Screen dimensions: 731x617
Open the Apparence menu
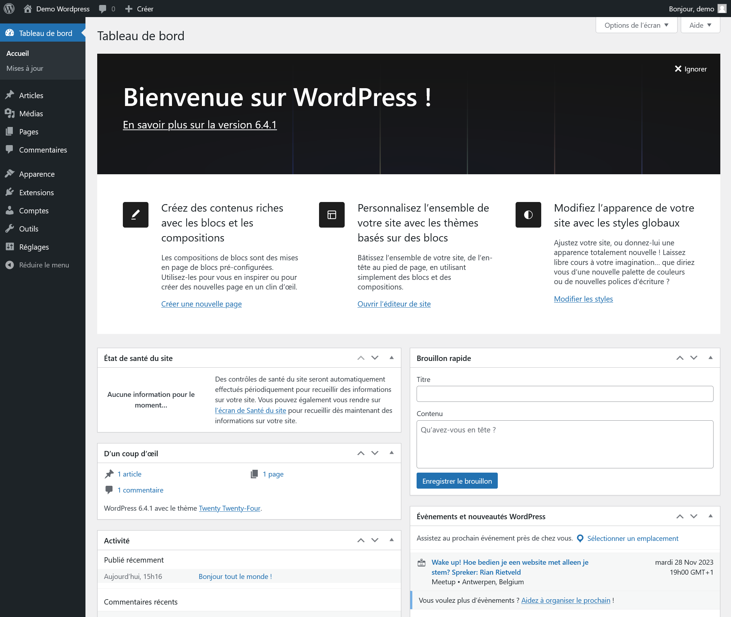pos(37,174)
